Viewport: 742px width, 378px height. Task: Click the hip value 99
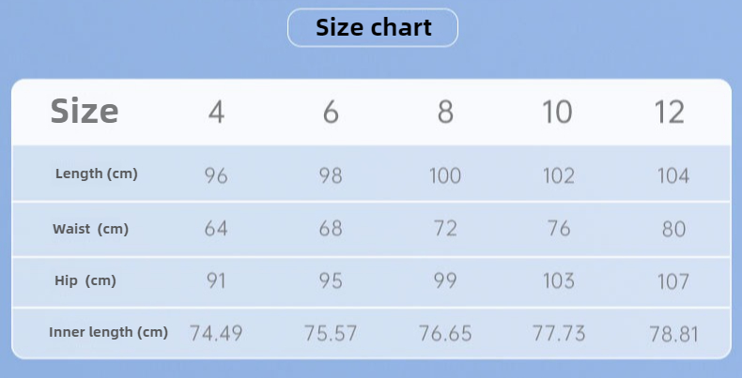coord(445,281)
